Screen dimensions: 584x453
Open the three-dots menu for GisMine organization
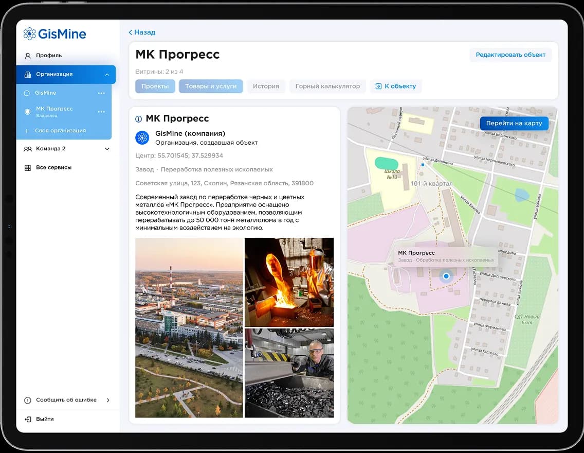[101, 93]
